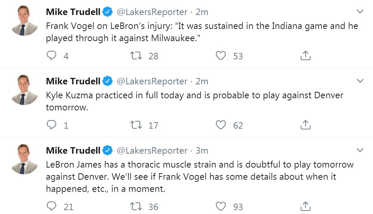The width and height of the screenshot is (373, 214).
Task: Share the Frank Vogel quote tweet
Action: (x=305, y=56)
